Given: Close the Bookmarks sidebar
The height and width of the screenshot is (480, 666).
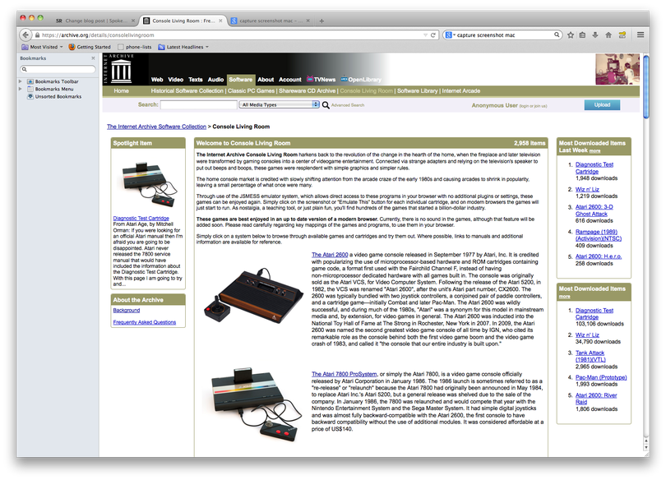Looking at the screenshot, I should click(x=93, y=58).
